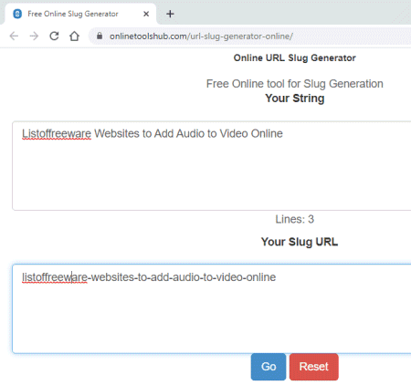Click the misspelled word Listoffreeware in the string box

[57, 133]
